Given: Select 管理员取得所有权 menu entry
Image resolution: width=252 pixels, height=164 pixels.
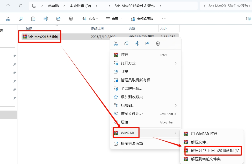Looking at the screenshot, I should tap(135, 80).
